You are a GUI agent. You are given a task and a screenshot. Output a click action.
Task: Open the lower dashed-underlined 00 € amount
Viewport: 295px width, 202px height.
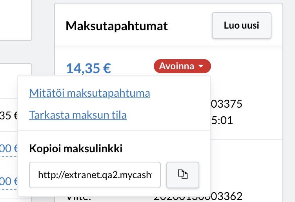[9, 182]
